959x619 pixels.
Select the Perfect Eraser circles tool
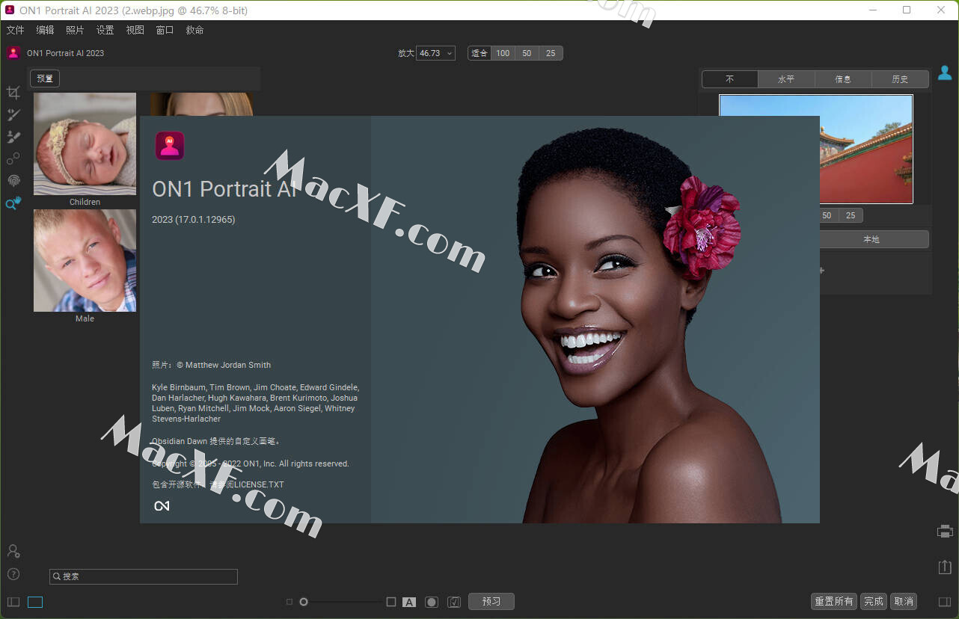coord(13,158)
